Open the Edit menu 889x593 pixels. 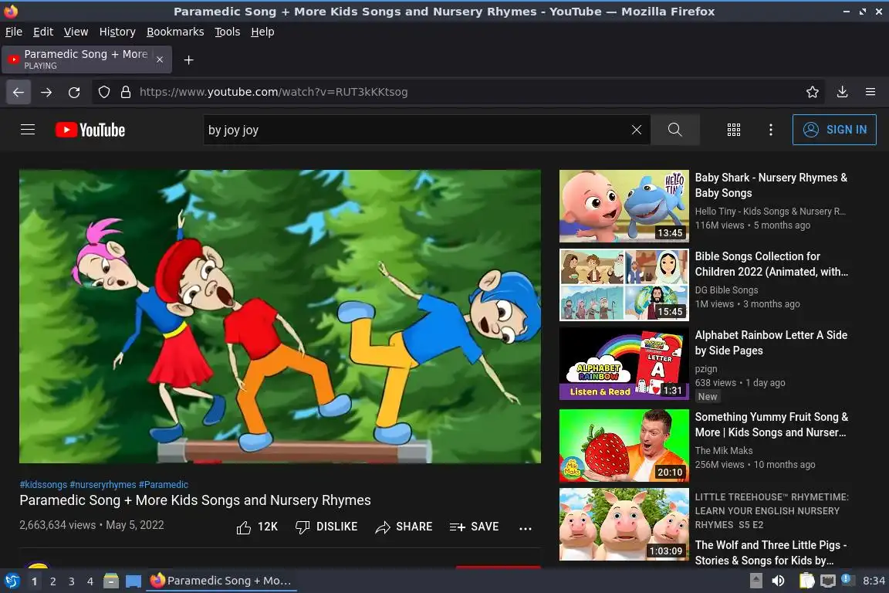click(x=43, y=32)
